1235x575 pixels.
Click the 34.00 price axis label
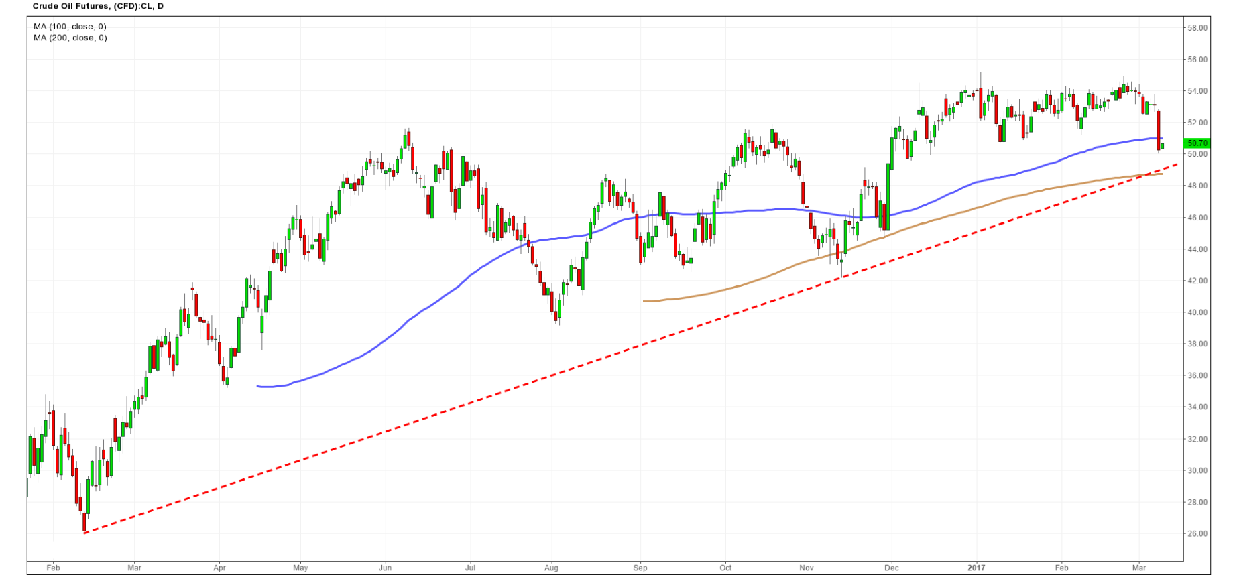1197,407
